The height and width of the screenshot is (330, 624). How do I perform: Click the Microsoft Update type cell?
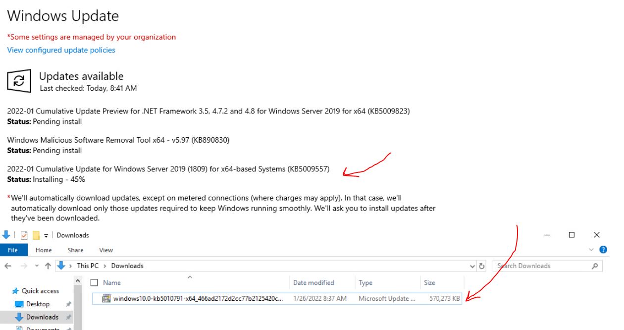tap(387, 298)
